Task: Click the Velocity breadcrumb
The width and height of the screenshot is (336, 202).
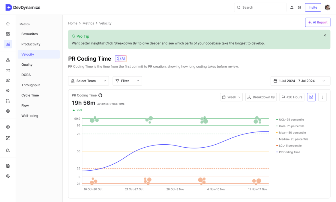Action: (105, 23)
